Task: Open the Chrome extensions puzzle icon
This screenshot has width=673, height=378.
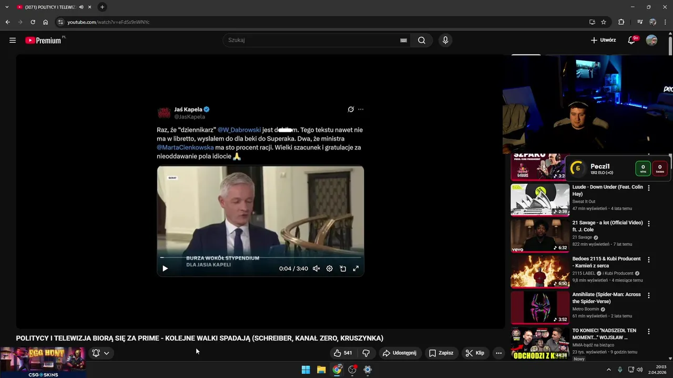Action: point(621,22)
